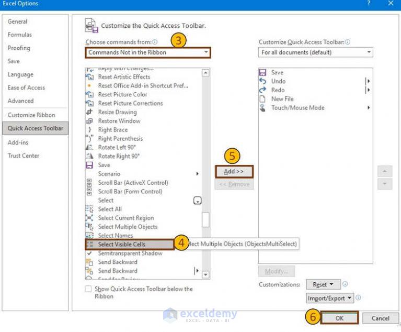Click the Undo icon in Quick Access list
Viewport: 401px width, 332px height.
(x=262, y=81)
